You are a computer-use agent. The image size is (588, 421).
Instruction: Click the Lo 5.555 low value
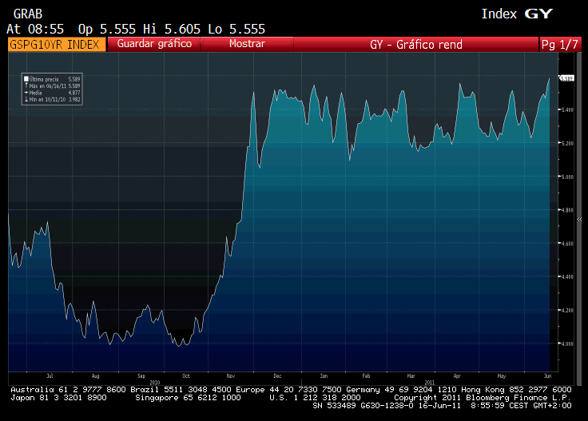tap(236, 29)
